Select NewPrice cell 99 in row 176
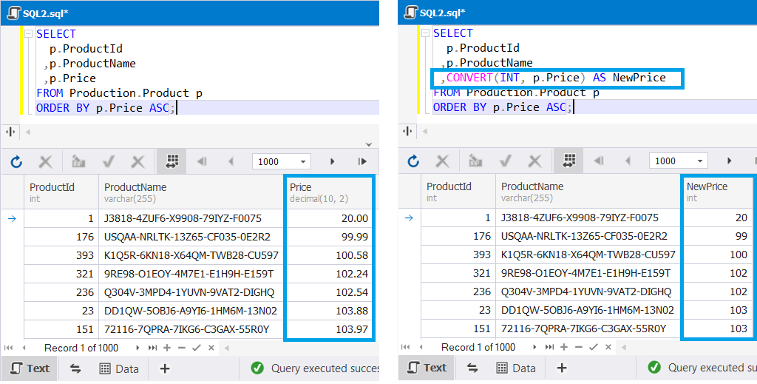757x384 pixels. (x=717, y=236)
